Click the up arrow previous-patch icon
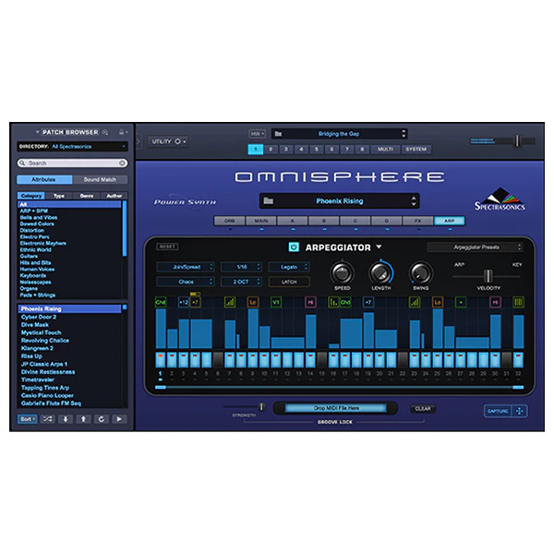The image size is (554, 554). pyautogui.click(x=83, y=419)
